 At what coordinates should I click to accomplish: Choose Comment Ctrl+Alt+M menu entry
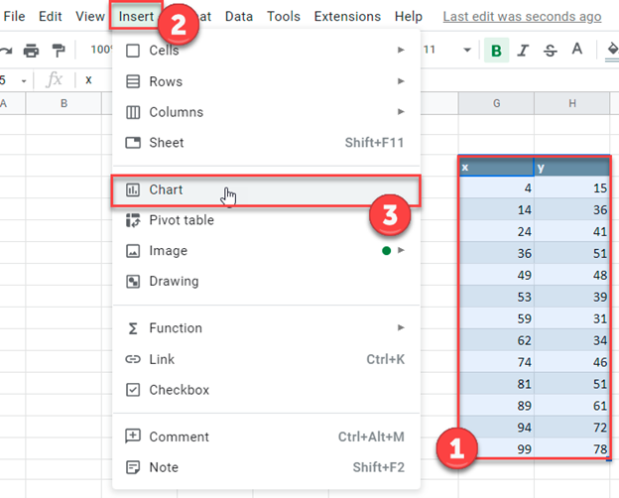(266, 436)
